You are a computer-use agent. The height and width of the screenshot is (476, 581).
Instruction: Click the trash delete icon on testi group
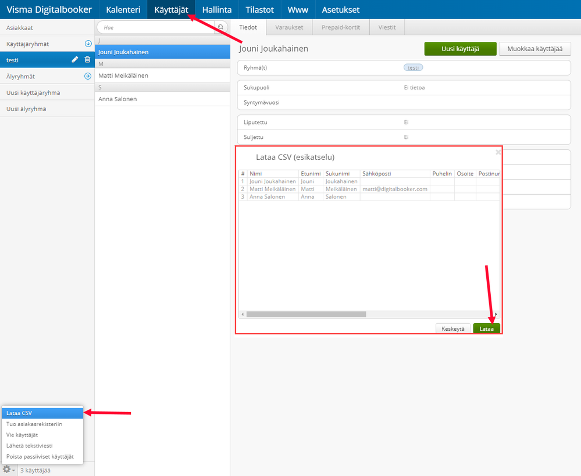coord(87,60)
